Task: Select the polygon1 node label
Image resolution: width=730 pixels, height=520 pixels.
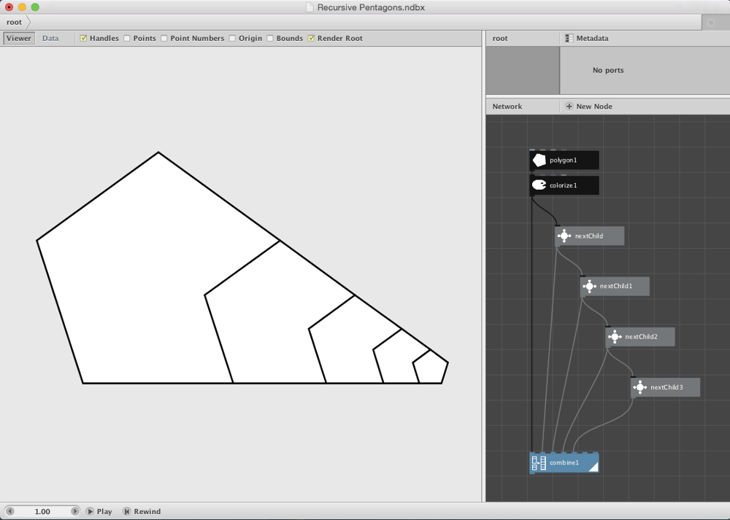Action: click(564, 160)
